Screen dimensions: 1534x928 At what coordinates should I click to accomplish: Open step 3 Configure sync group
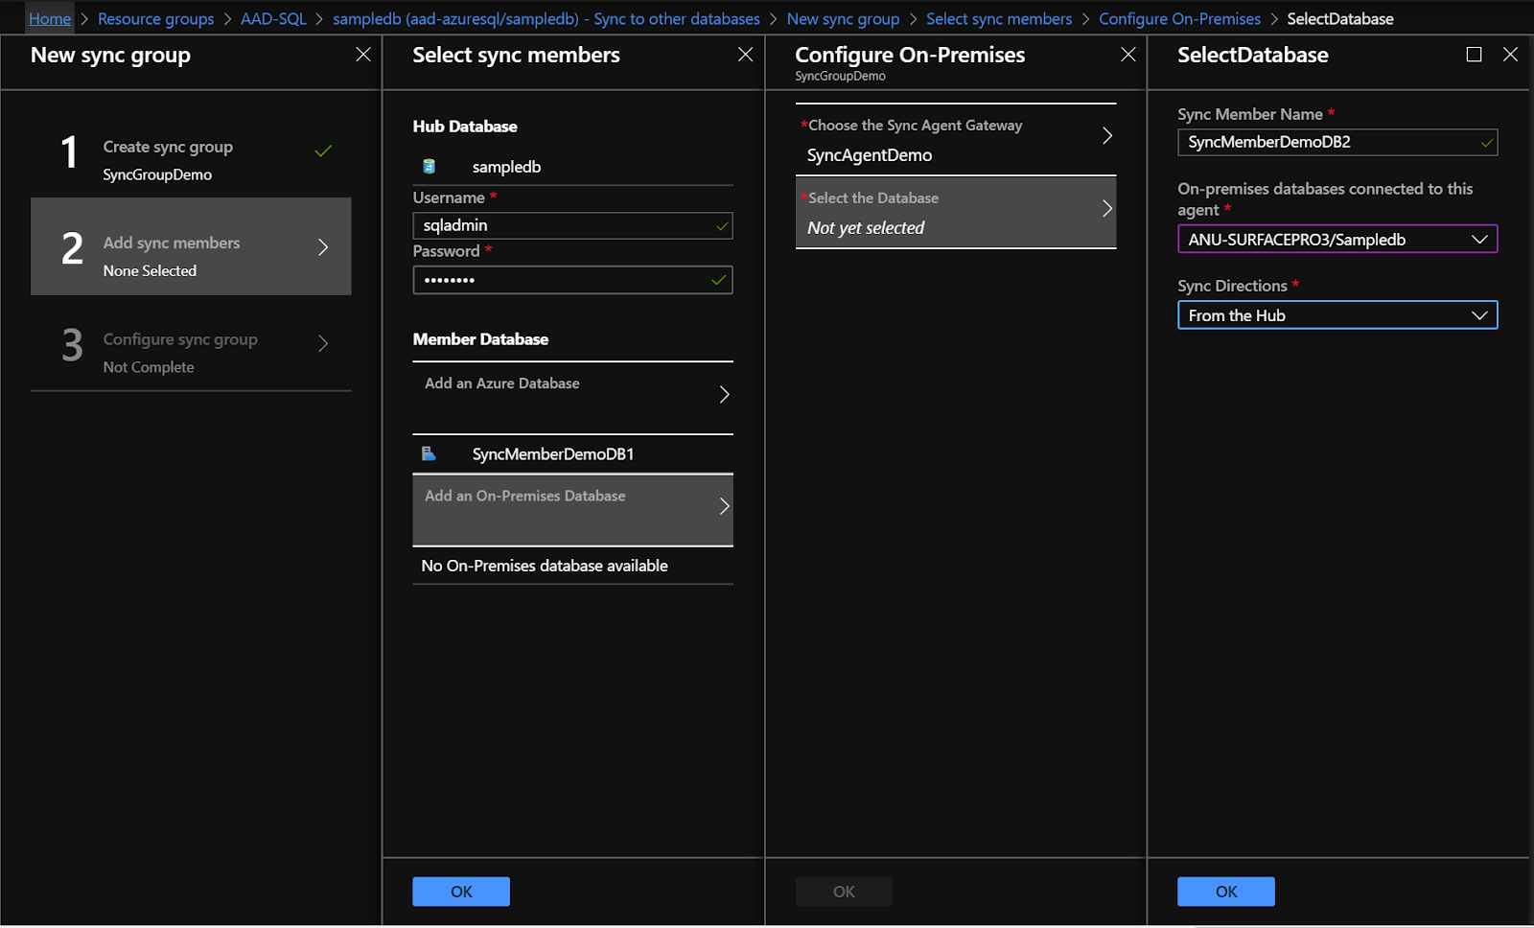[x=191, y=343]
